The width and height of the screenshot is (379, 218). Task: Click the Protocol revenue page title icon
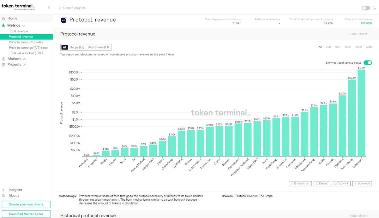pos(64,20)
